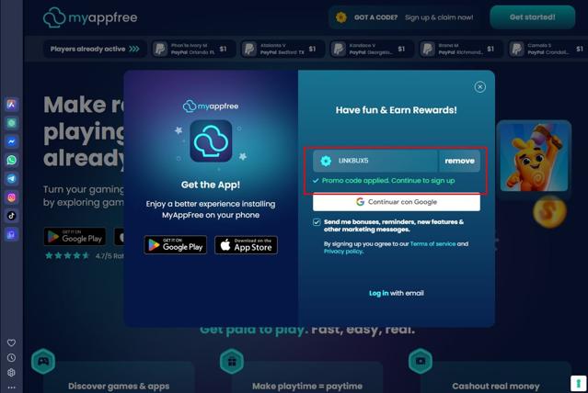Click the coin icon beside GOT A CODE?
The image size is (588, 393).
click(340, 17)
